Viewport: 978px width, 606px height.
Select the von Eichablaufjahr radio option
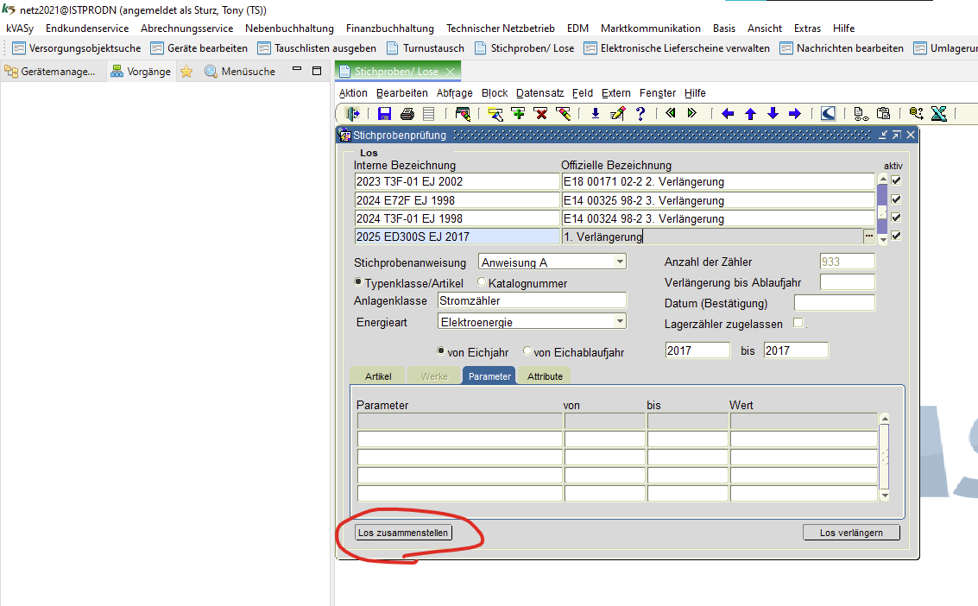[527, 352]
